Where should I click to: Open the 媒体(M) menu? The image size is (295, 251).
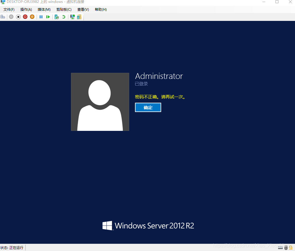point(44,9)
